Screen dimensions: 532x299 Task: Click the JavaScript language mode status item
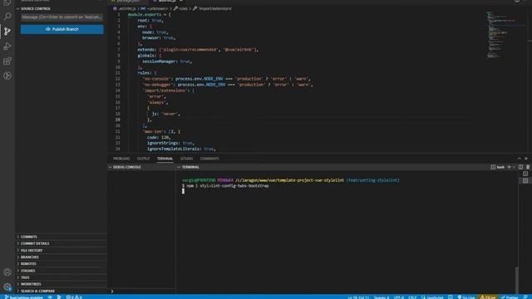(432, 297)
